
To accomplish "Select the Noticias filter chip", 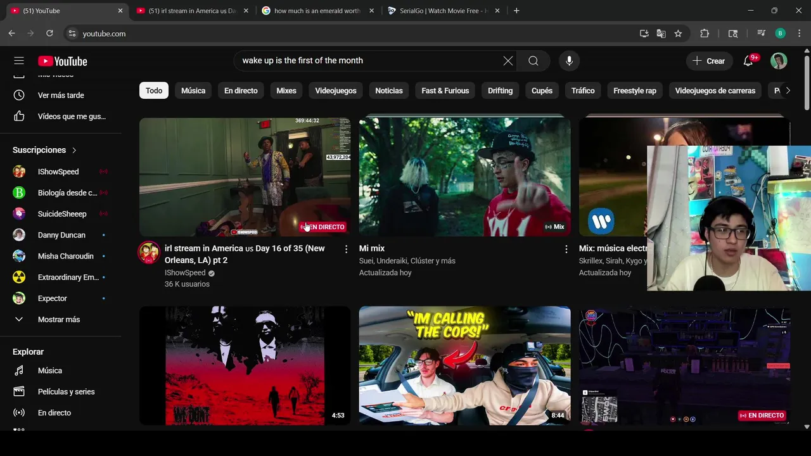I will pyautogui.click(x=389, y=91).
